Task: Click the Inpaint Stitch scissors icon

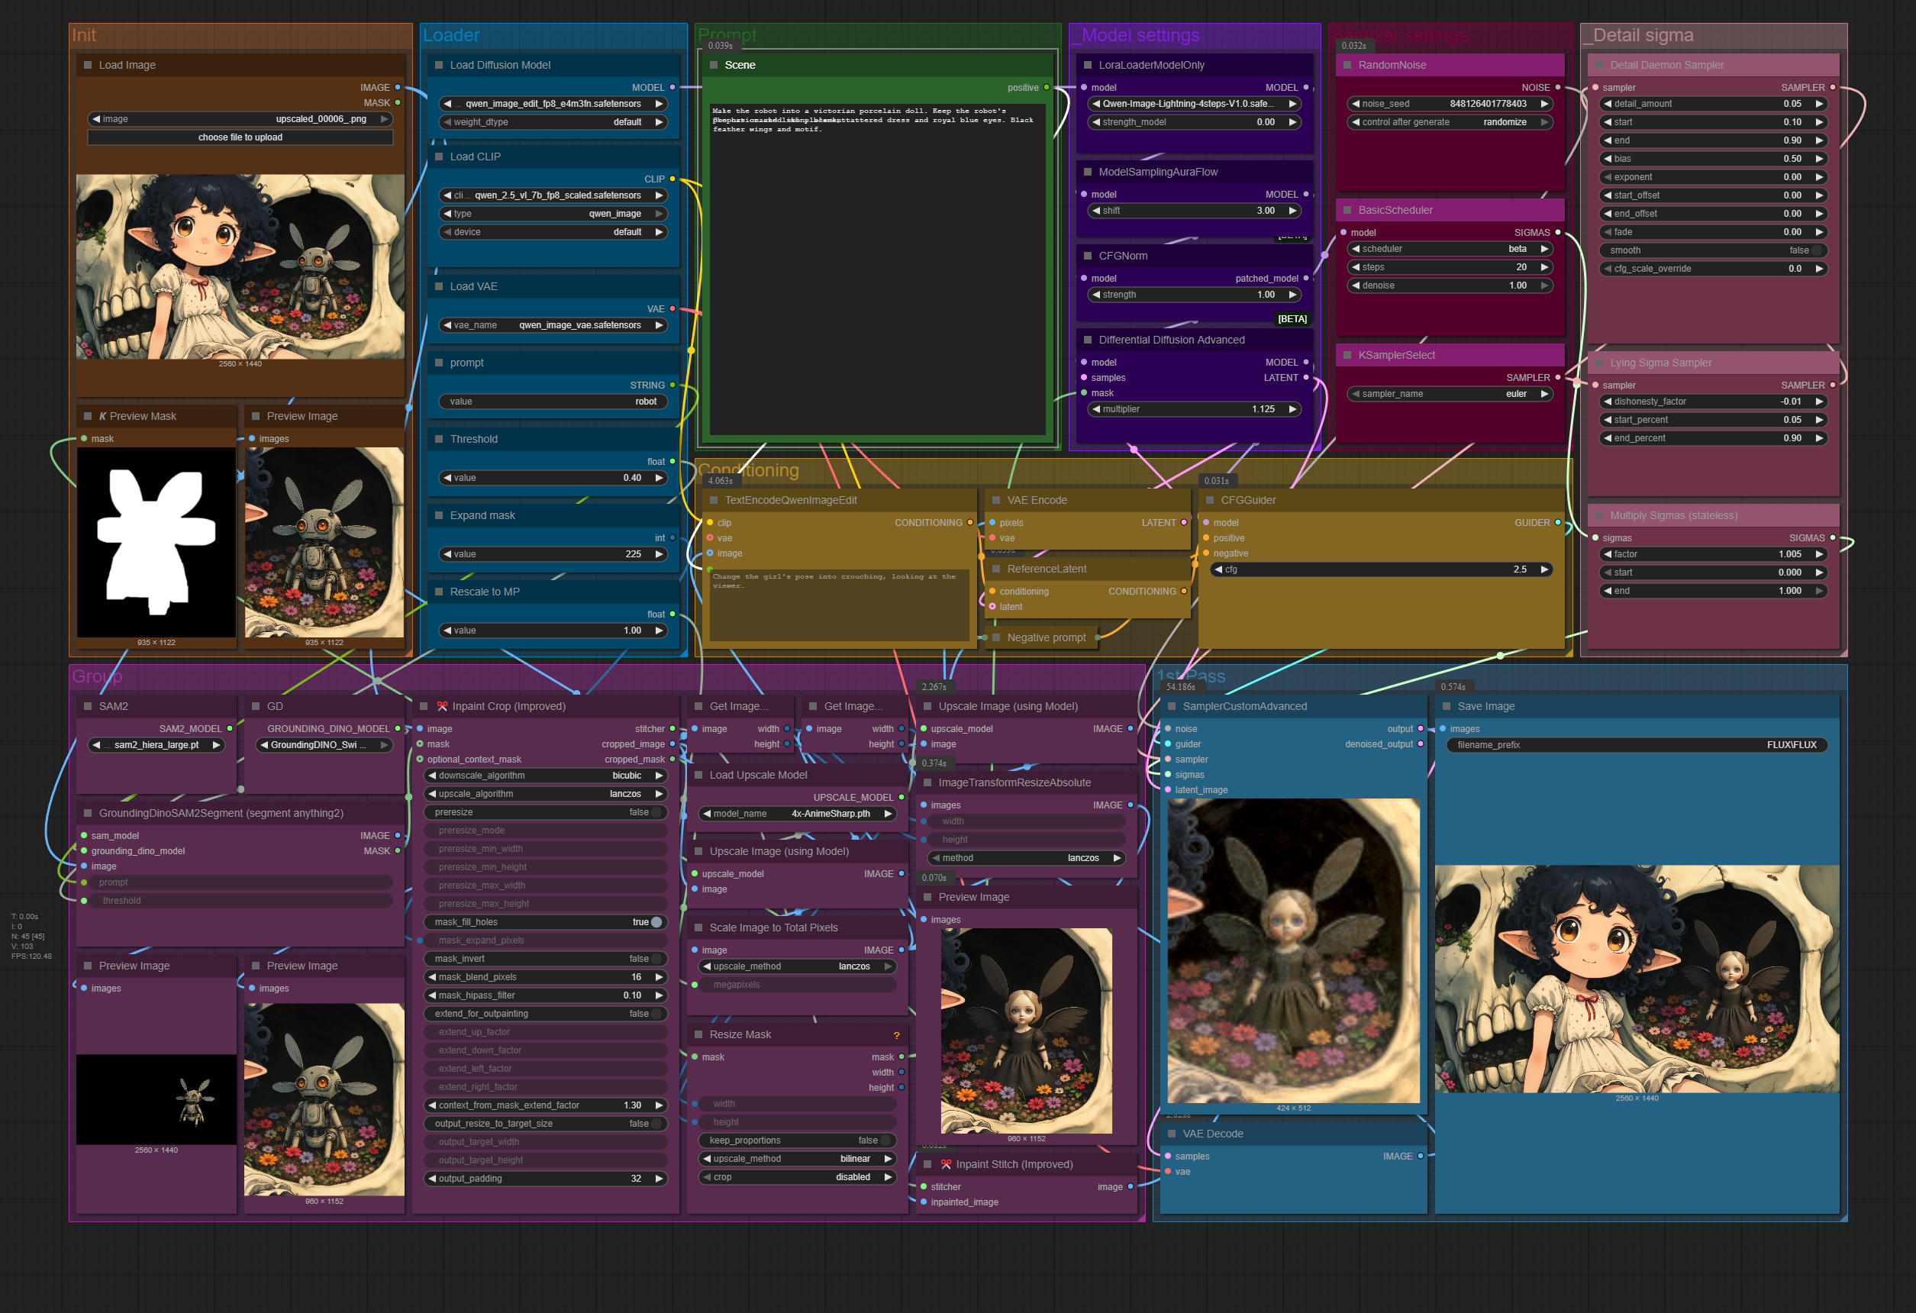Action: click(946, 1164)
